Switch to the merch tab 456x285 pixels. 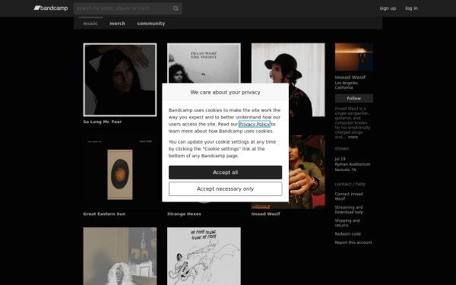117,24
